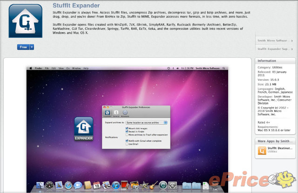Click Smith Micro Software user name in menu bar

(x=208, y=68)
